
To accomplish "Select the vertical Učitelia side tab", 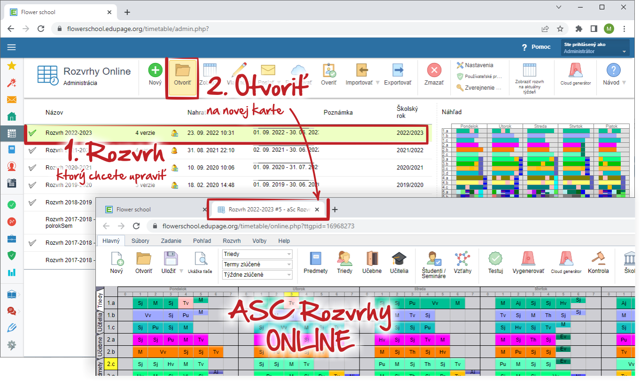I will click(x=100, y=322).
